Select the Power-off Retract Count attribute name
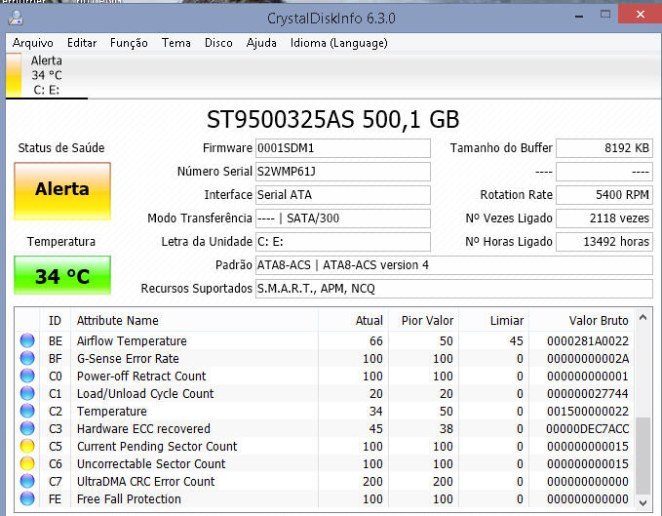The image size is (662, 516). coord(141,376)
